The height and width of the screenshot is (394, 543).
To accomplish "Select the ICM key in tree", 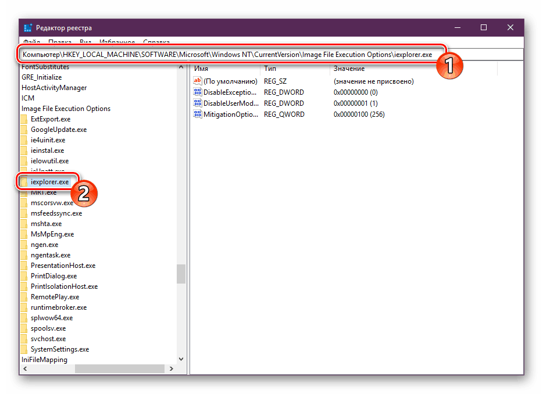I will (x=28, y=98).
